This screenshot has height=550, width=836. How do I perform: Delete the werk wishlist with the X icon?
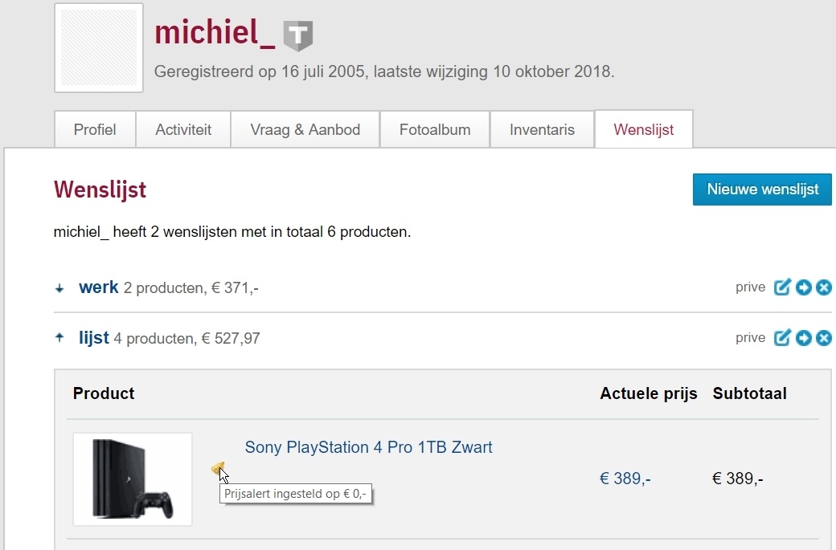[x=823, y=287]
